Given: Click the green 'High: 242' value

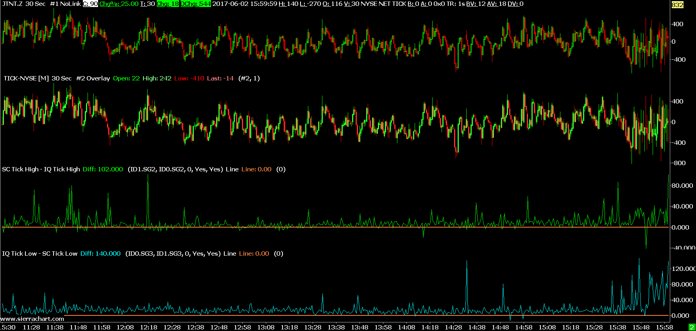Looking at the screenshot, I should [157, 78].
